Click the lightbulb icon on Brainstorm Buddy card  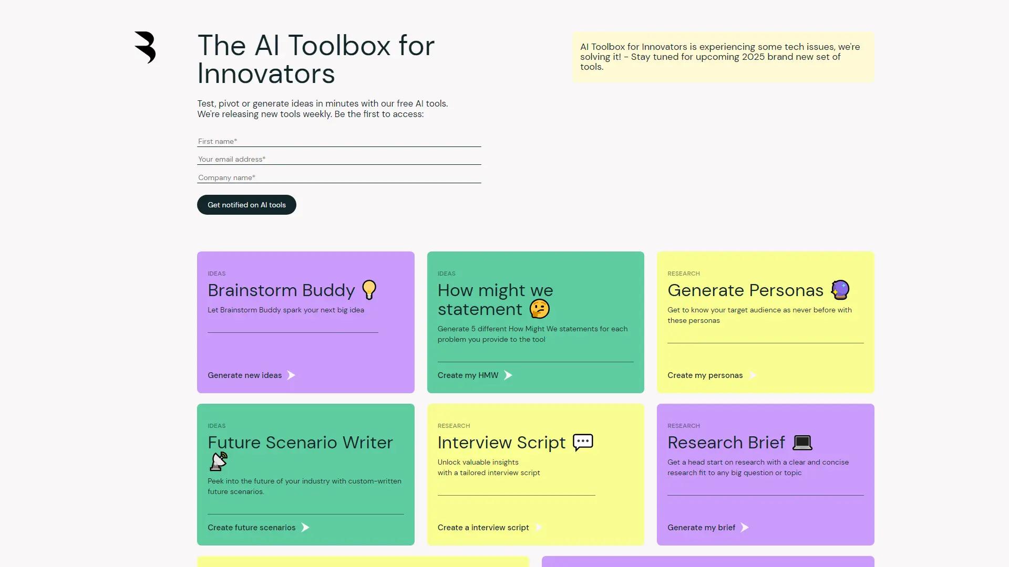point(370,289)
